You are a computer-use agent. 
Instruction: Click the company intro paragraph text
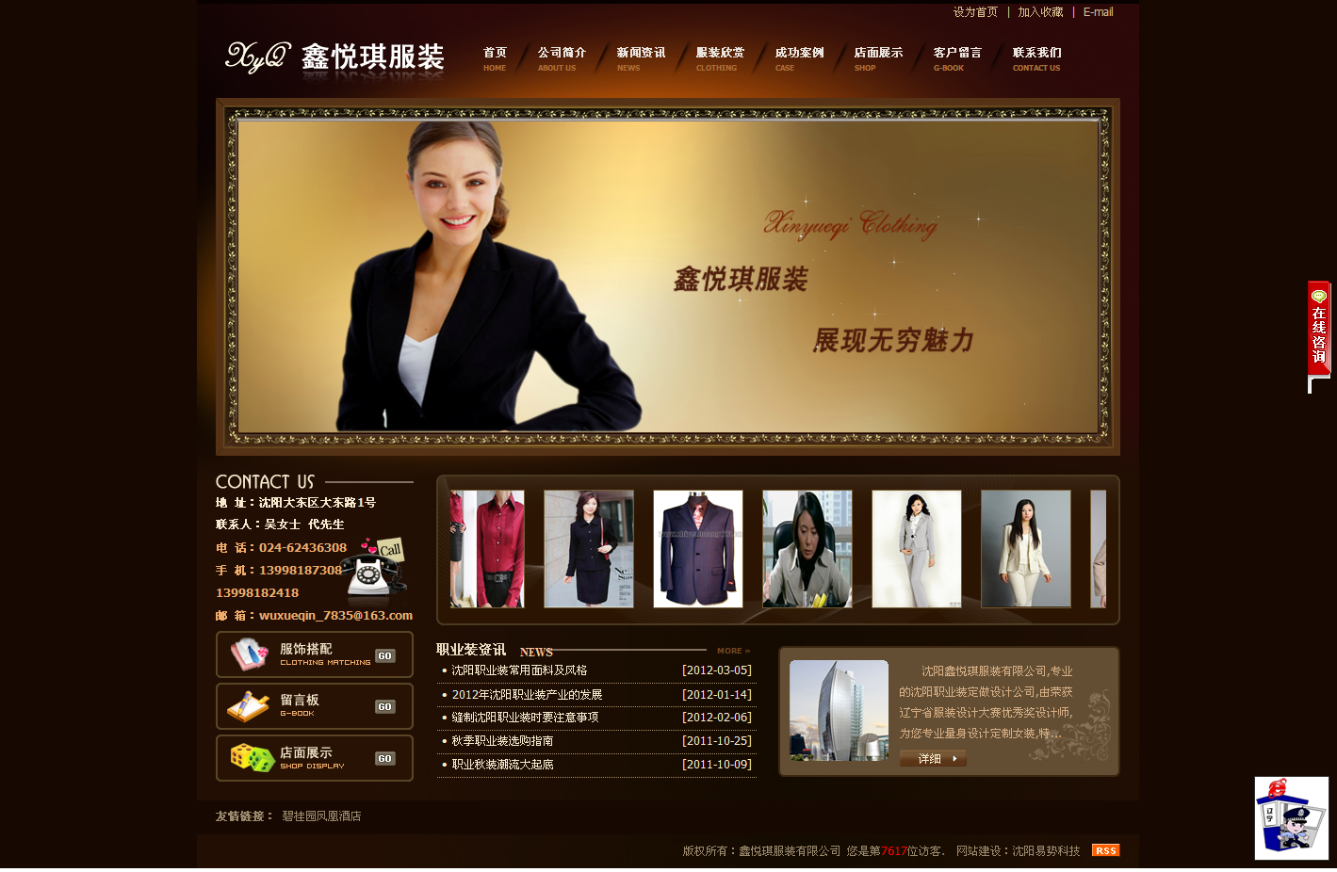pos(986,702)
